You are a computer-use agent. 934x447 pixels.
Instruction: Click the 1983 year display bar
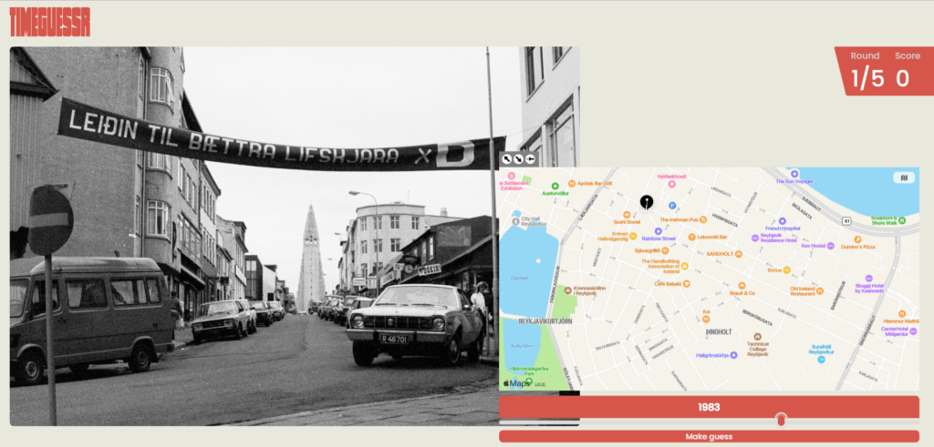click(x=709, y=407)
